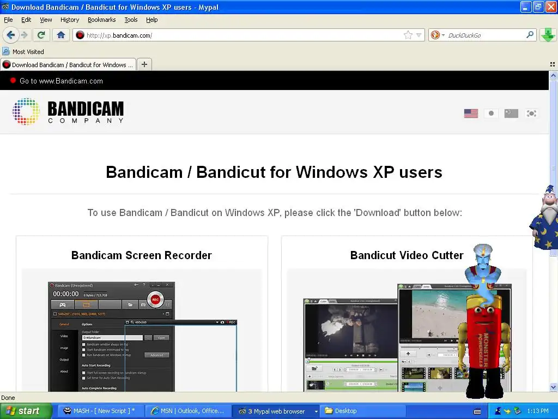Click the keyboard icon on the taskbar
558x419 pixels.
coord(477,411)
